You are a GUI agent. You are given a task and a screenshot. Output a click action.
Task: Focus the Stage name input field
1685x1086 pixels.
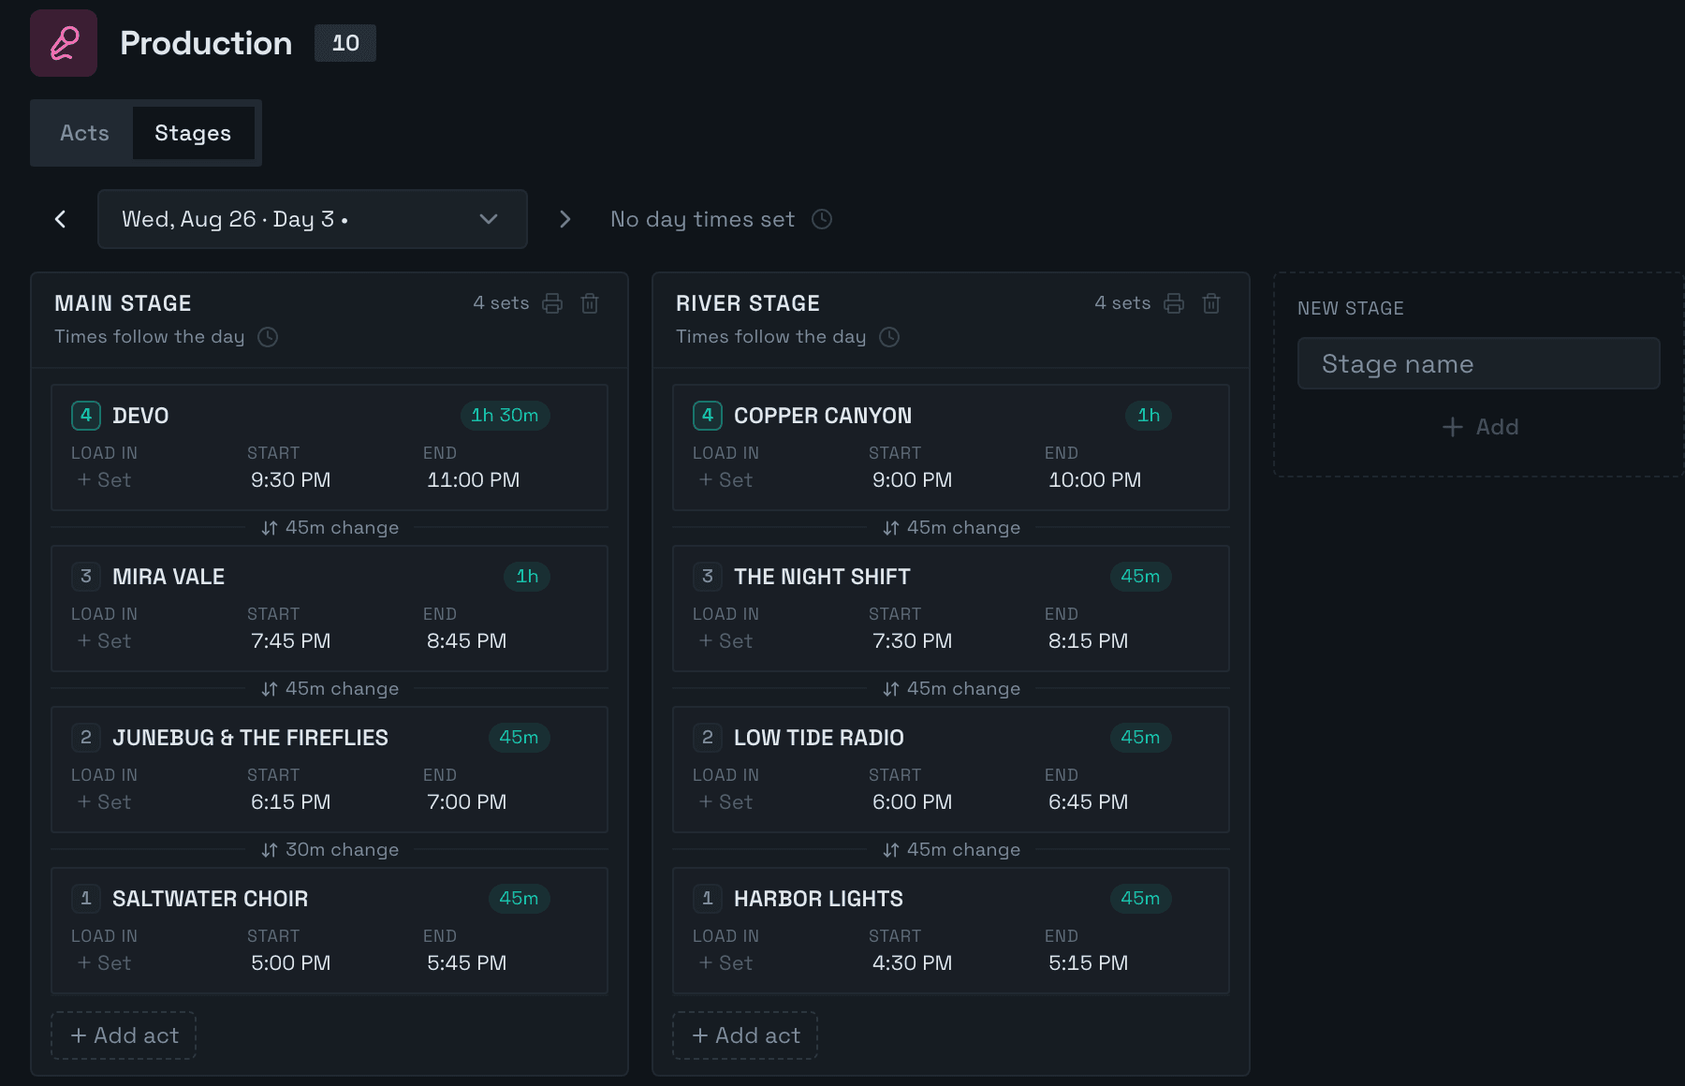(1479, 363)
